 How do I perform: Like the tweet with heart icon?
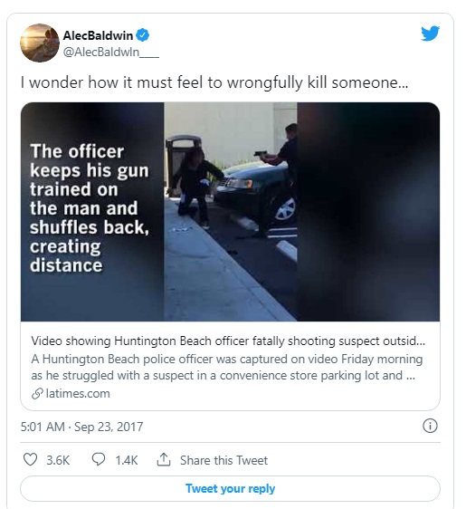tap(31, 460)
